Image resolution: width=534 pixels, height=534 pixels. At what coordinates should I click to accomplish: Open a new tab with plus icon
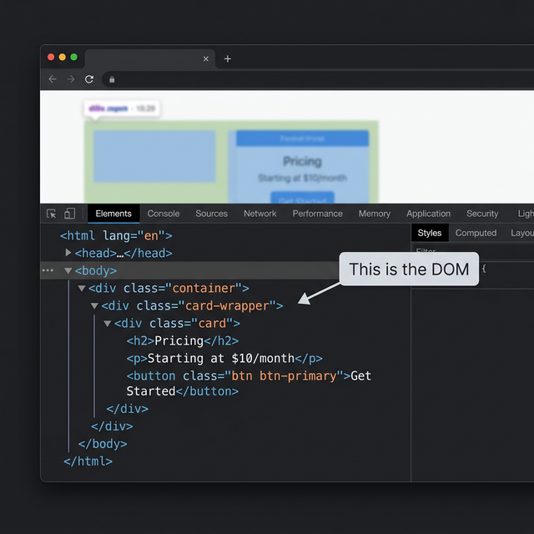(228, 58)
